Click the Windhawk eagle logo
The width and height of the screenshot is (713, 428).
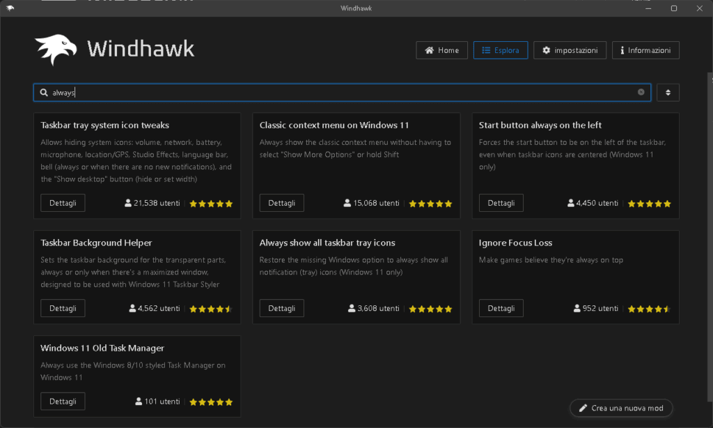point(56,49)
